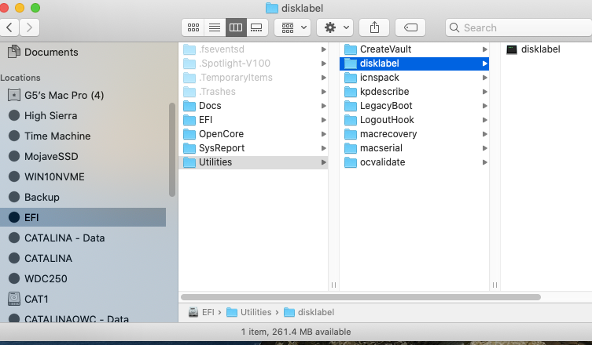This screenshot has height=345, width=592.
Task: Open the group-by arrangement dropdown
Action: tap(292, 27)
